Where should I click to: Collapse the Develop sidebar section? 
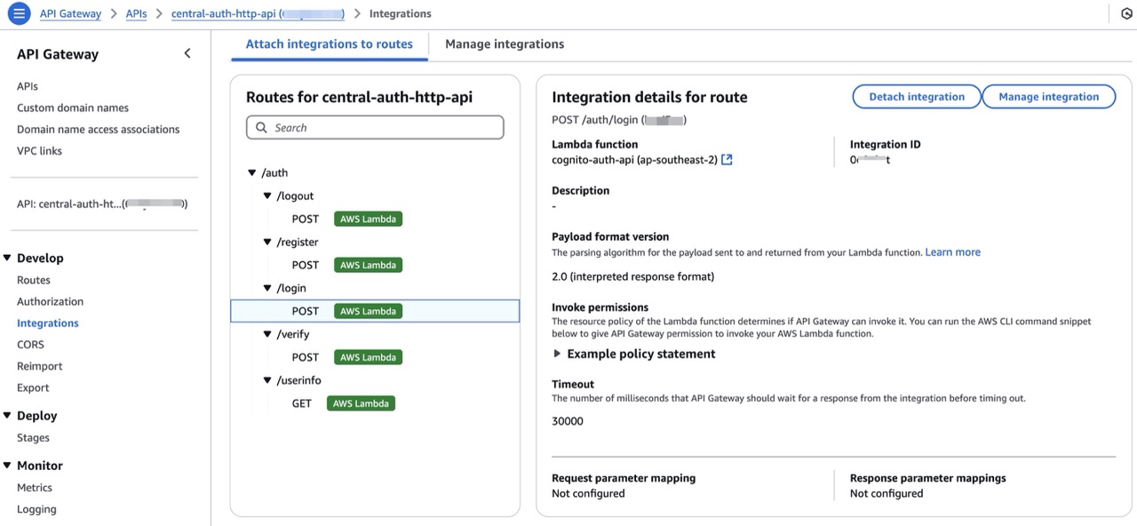click(7, 259)
